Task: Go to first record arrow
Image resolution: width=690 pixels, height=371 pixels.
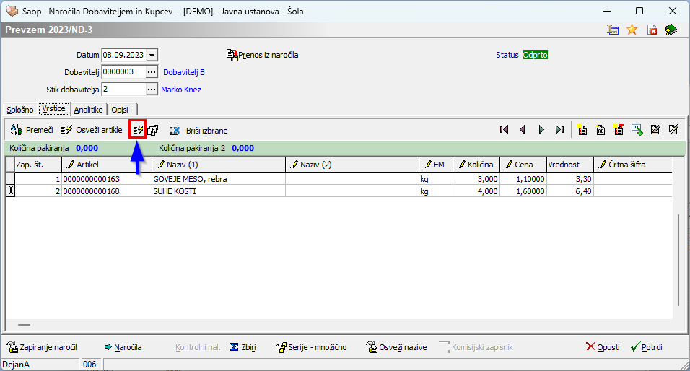Action: coord(505,130)
